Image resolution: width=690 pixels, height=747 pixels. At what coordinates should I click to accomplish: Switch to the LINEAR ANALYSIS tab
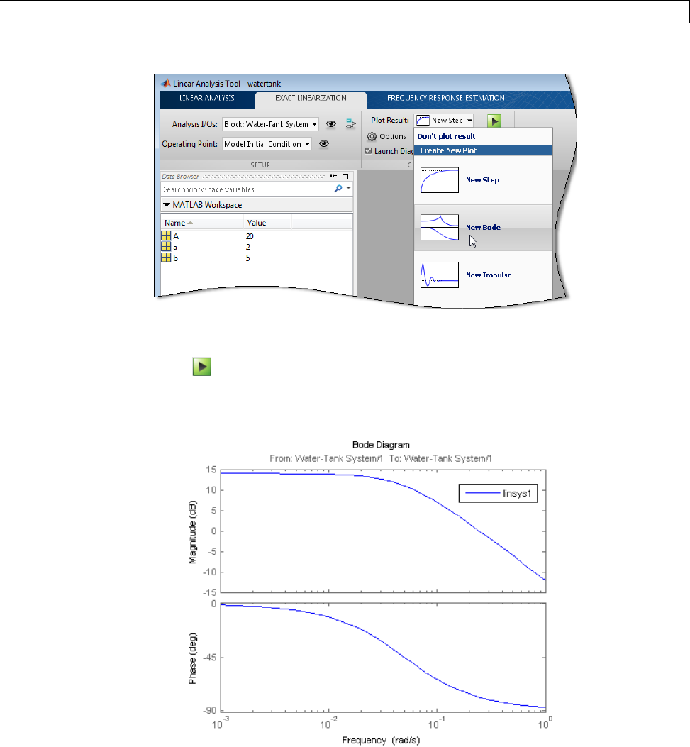coord(206,98)
